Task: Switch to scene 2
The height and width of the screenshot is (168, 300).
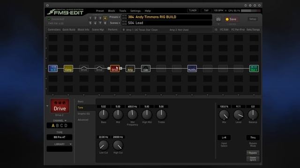Action: 95,18
